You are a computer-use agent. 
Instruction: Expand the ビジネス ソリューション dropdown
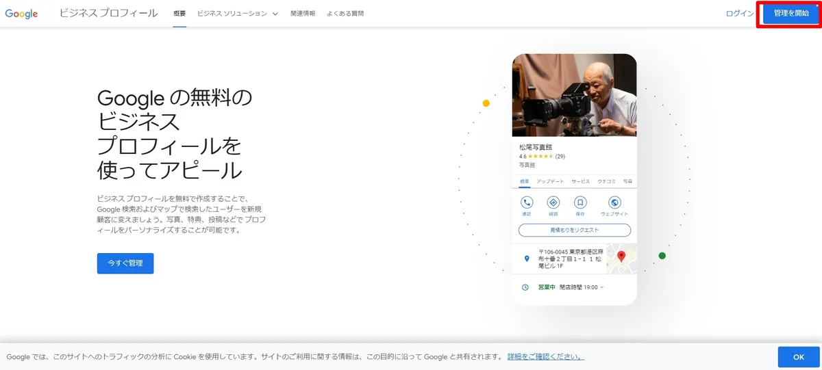point(237,14)
